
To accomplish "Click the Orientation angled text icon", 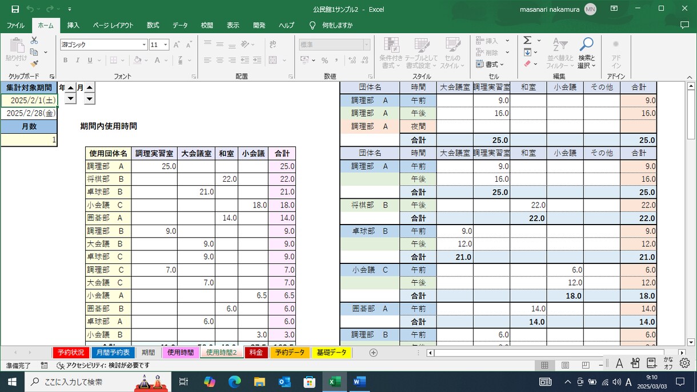I will tap(246, 44).
